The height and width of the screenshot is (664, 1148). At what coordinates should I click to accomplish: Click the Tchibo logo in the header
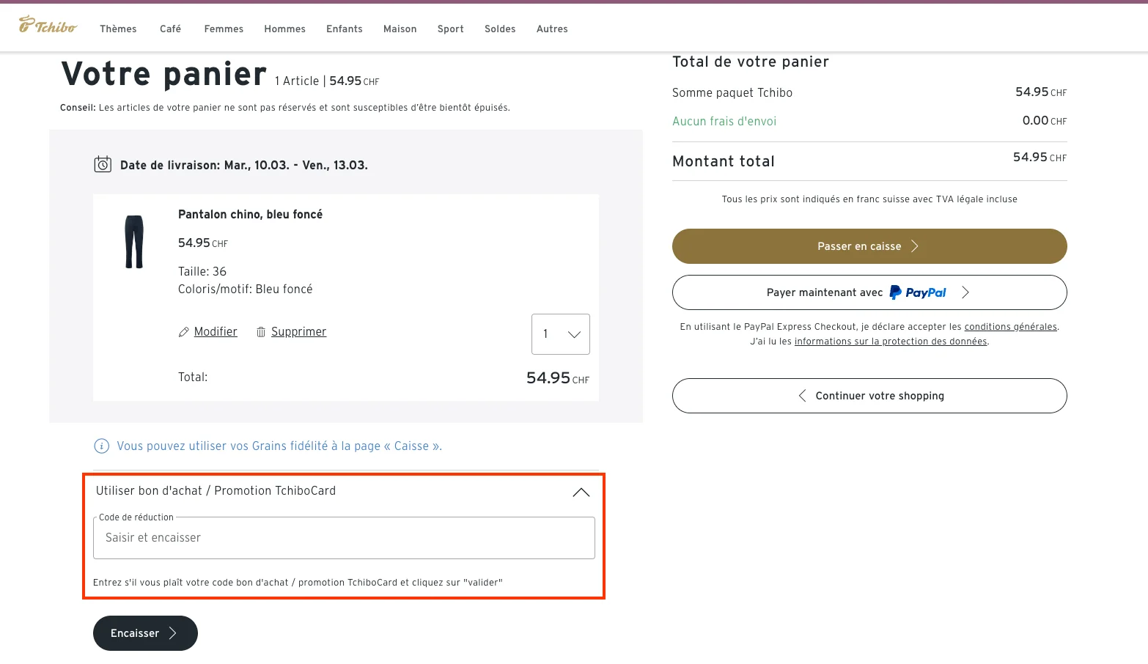pos(47,26)
